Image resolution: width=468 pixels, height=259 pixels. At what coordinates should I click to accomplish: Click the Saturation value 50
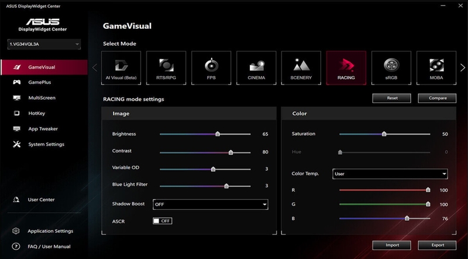(445, 134)
